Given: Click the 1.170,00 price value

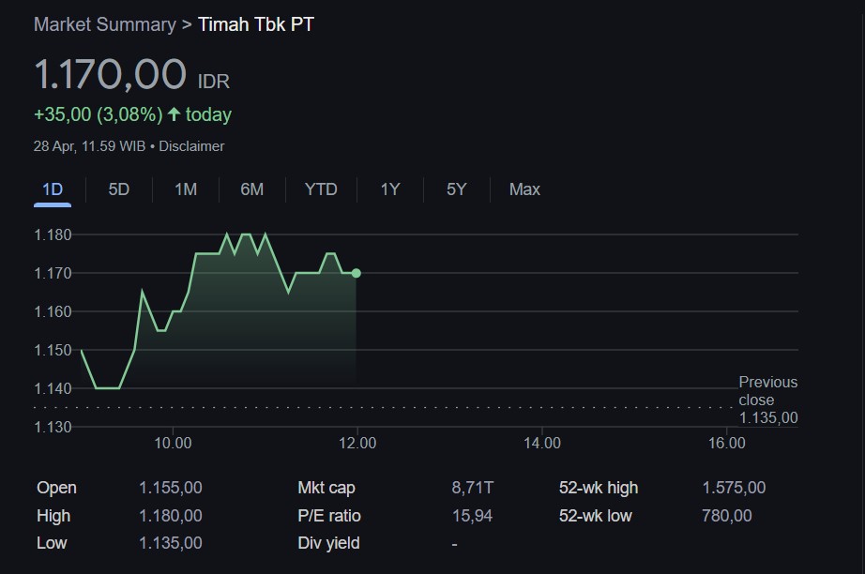Looking at the screenshot, I should [x=110, y=75].
